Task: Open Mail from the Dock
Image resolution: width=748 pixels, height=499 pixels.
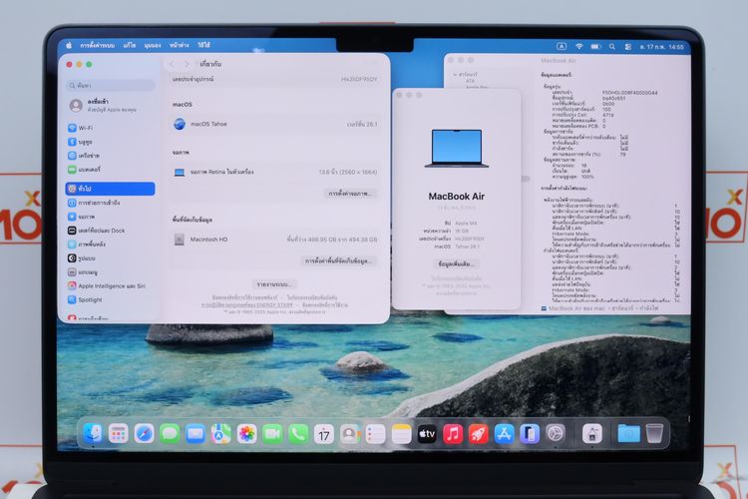Action: 195,434
